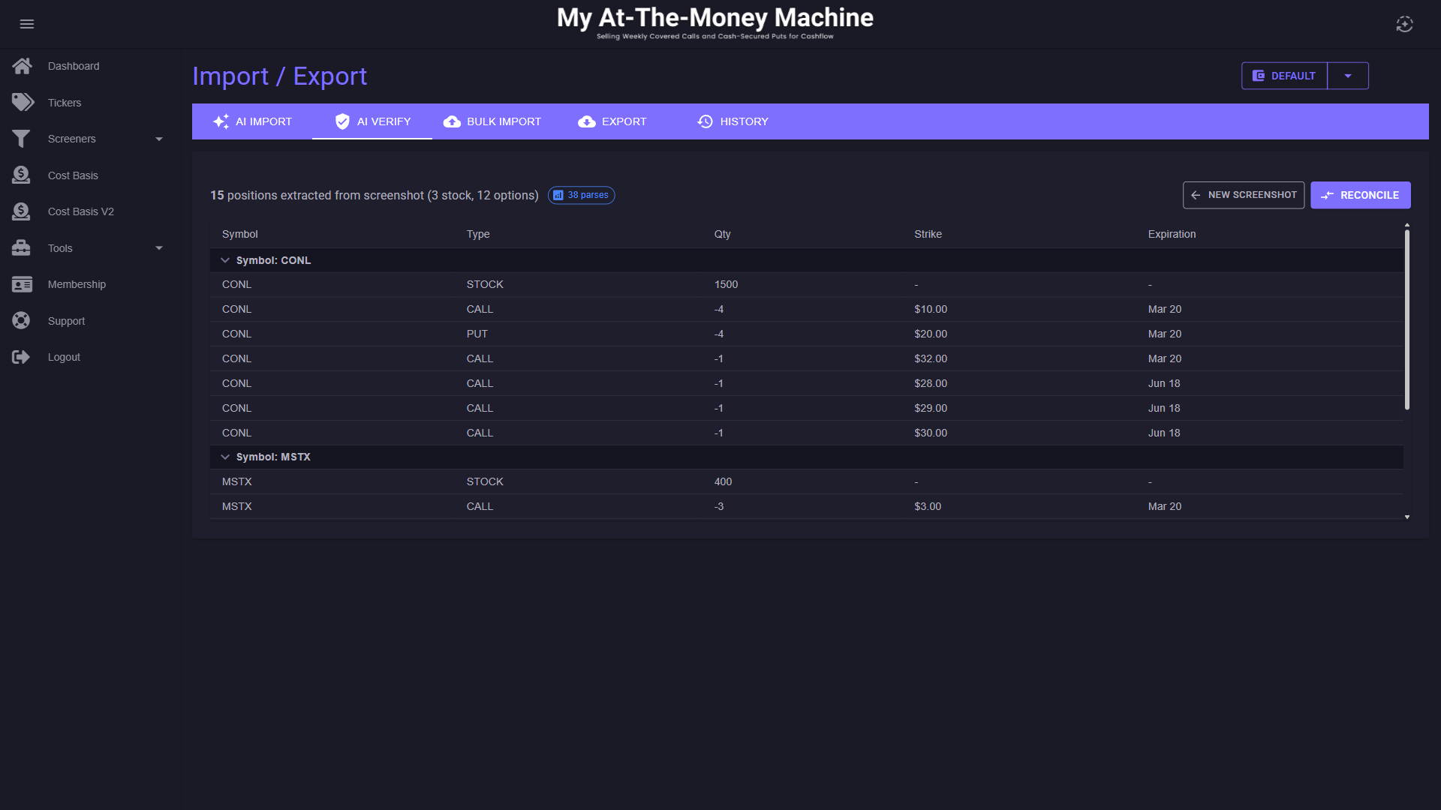
Task: Click the Cost Basis V2 icon
Action: click(x=21, y=211)
